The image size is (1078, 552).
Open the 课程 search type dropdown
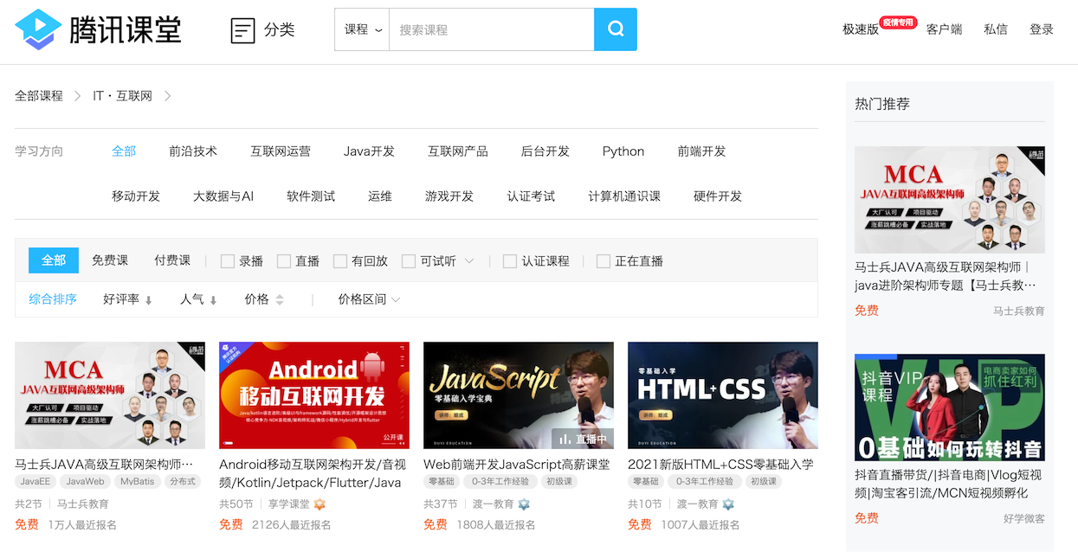click(x=362, y=29)
